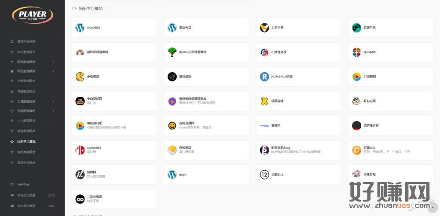
Task: Click the Pac-Man icon card
Action: 114,77
